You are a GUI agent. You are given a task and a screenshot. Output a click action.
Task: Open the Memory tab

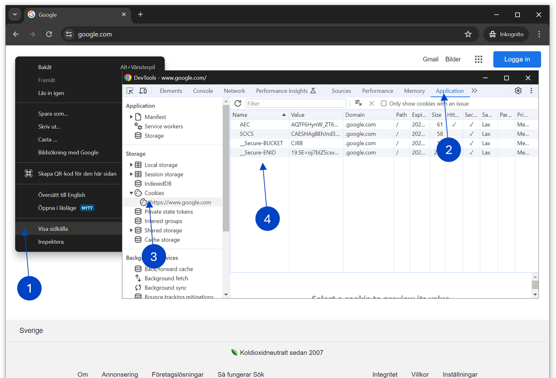pyautogui.click(x=414, y=91)
